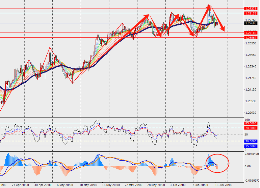
Task: Click the 1.25950 price axis value
Action: (x=251, y=55)
